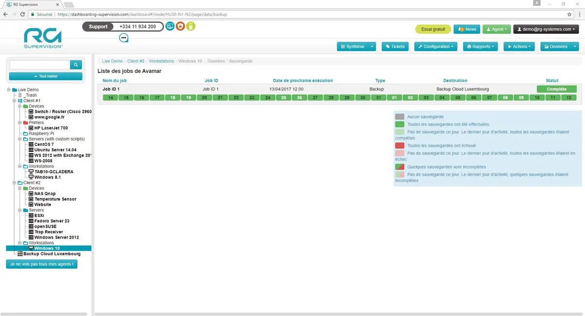Click the RG Supervision logo

[43, 38]
